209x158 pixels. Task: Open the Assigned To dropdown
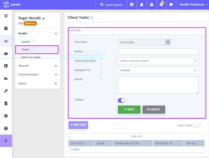[158, 70]
